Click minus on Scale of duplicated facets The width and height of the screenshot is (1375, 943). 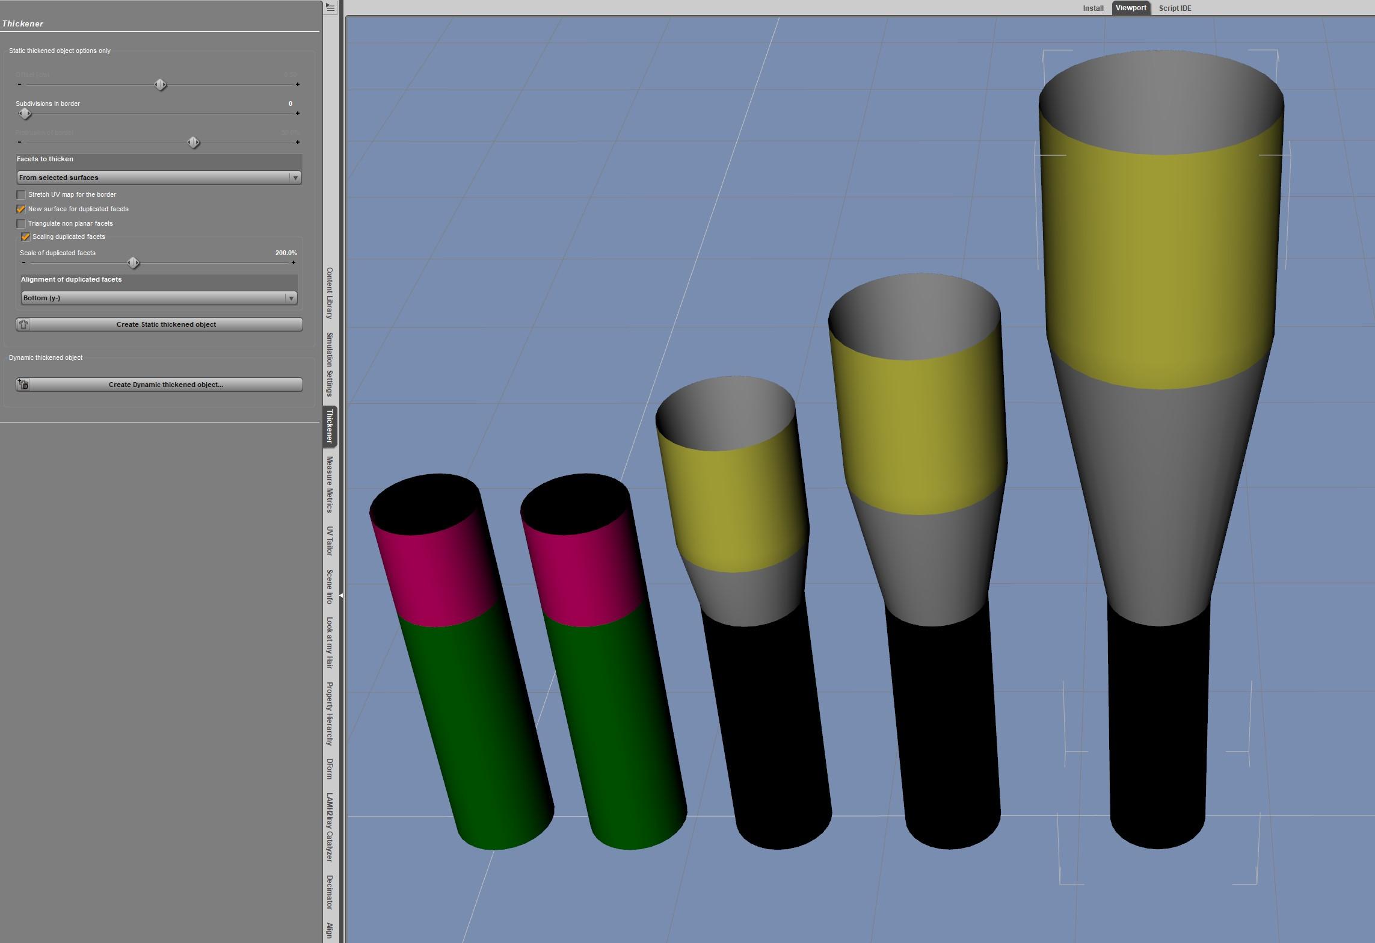[x=23, y=262]
